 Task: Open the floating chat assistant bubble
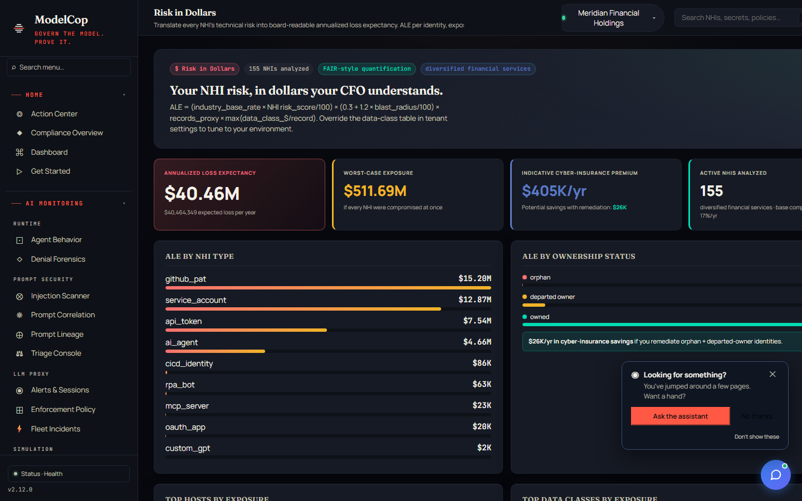pos(776,475)
